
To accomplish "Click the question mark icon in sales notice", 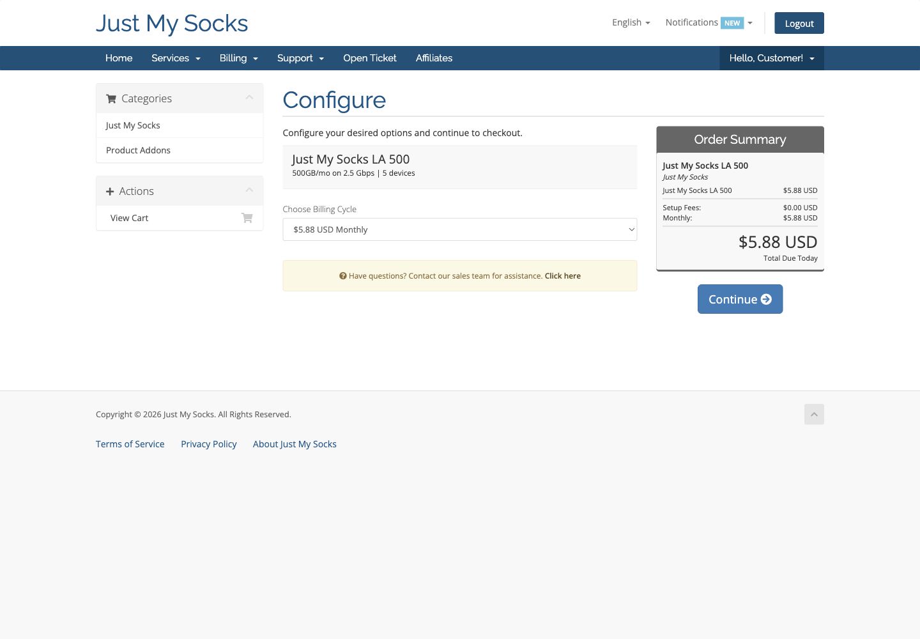I will [343, 276].
